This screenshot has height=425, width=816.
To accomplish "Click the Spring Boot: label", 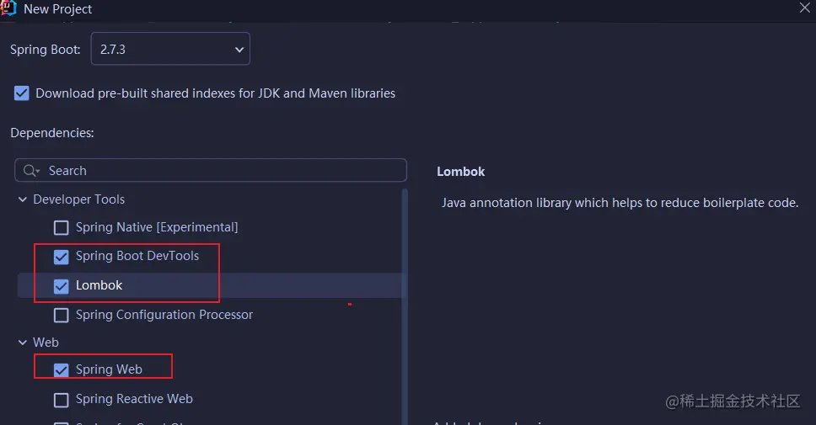I will click(x=46, y=50).
